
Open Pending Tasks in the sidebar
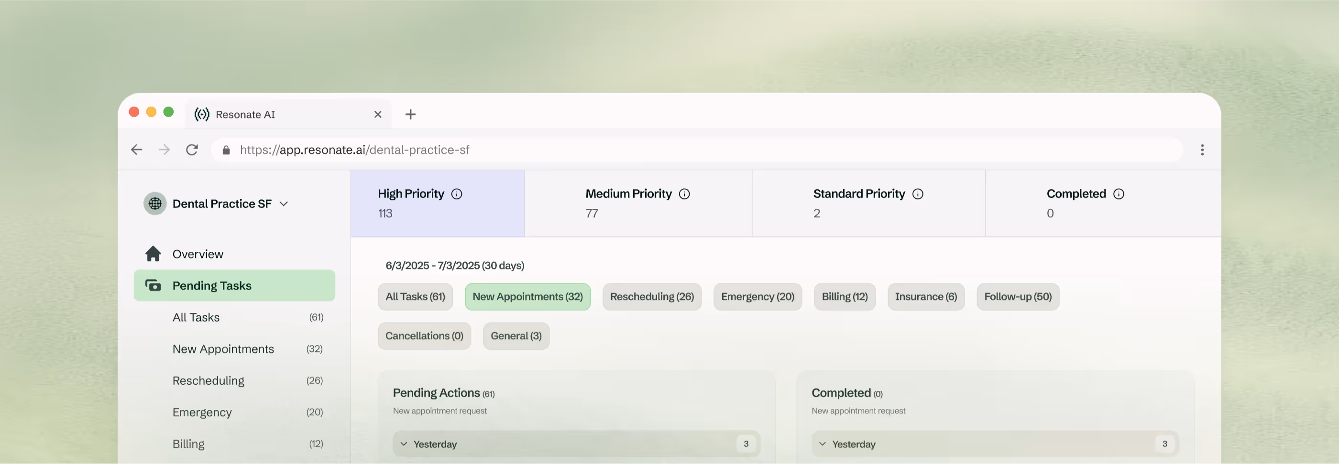pyautogui.click(x=234, y=285)
